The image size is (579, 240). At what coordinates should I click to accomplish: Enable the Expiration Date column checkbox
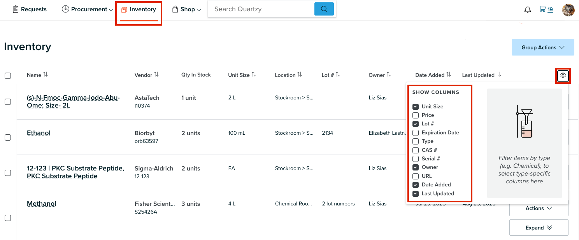(x=416, y=133)
